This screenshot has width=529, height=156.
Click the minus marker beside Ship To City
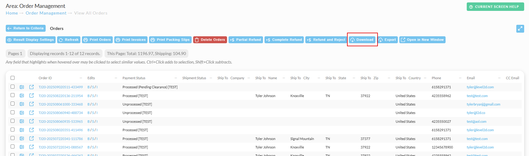coord(319,78)
